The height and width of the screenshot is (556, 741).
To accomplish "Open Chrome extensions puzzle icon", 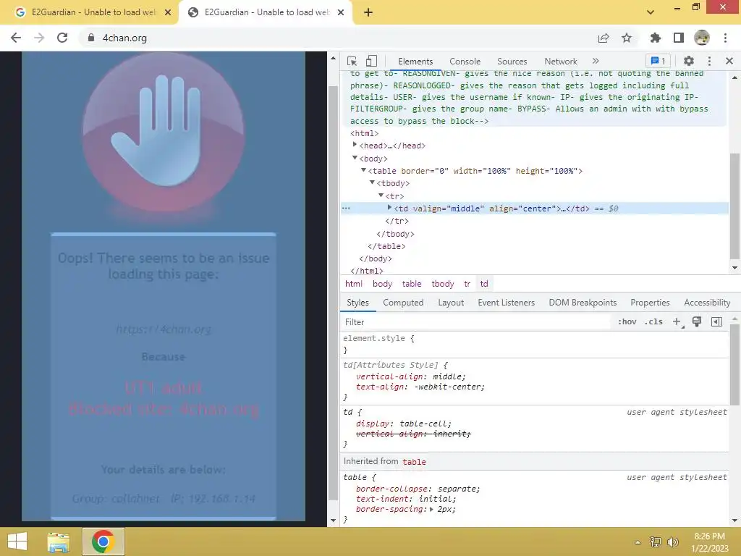I will [655, 38].
